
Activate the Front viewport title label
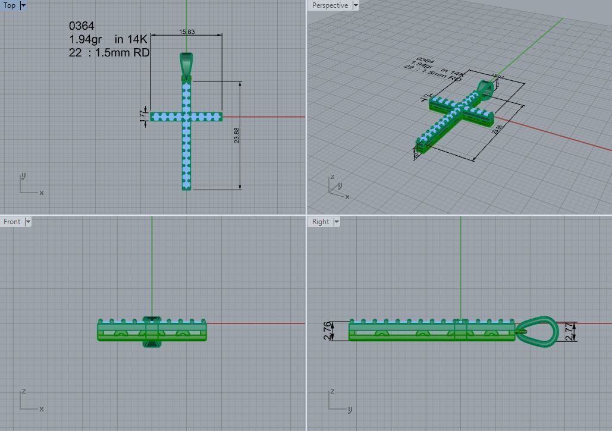[x=12, y=222]
